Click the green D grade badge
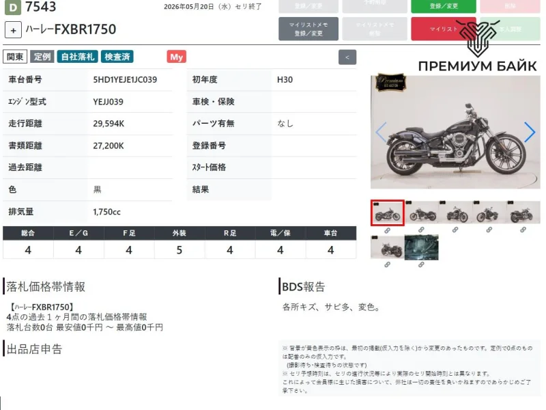 (13, 7)
